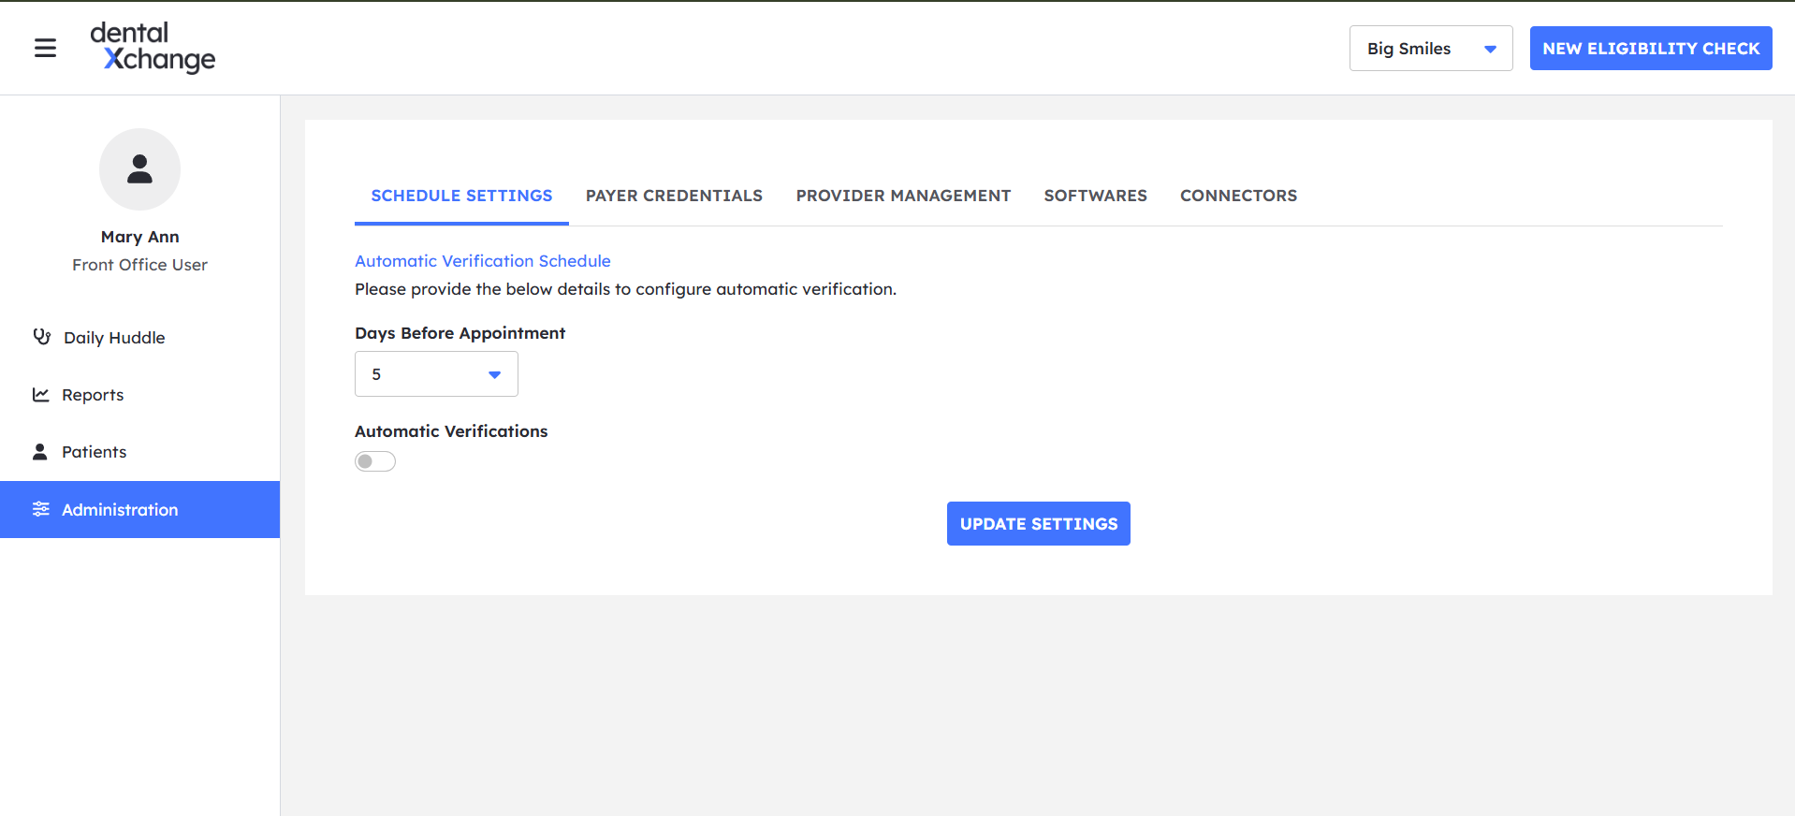The height and width of the screenshot is (816, 1795).
Task: Select Administration in sidebar
Action: (140, 509)
